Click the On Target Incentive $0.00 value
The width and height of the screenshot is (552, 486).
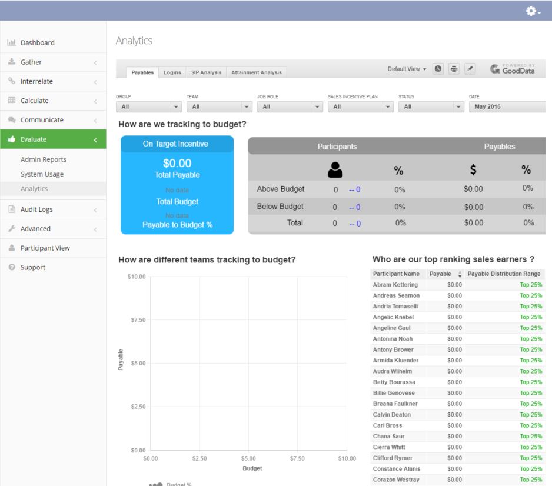tap(177, 163)
